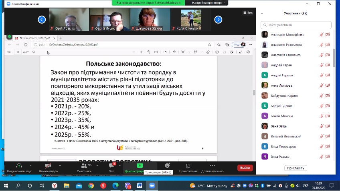Show next video thumbnails with right arrow
The width and height of the screenshot is (340, 191).
(x=218, y=20)
